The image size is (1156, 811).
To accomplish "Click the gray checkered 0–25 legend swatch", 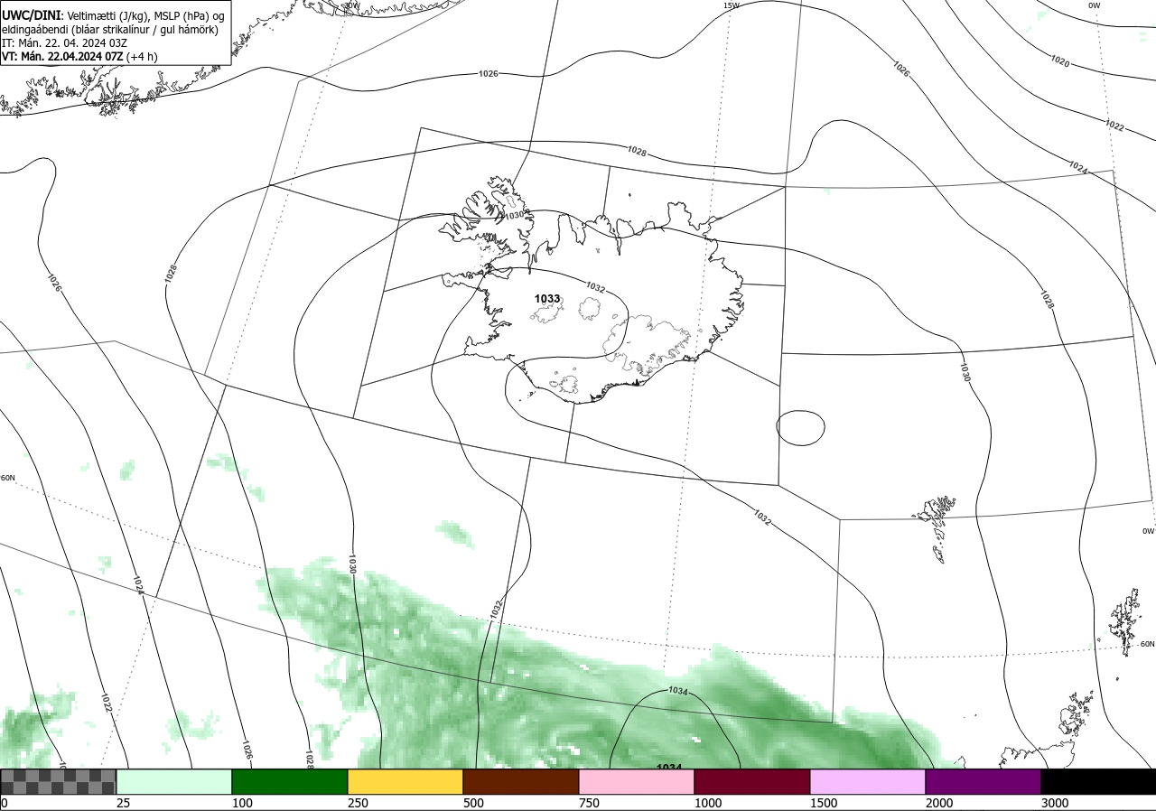I will coord(58,782).
